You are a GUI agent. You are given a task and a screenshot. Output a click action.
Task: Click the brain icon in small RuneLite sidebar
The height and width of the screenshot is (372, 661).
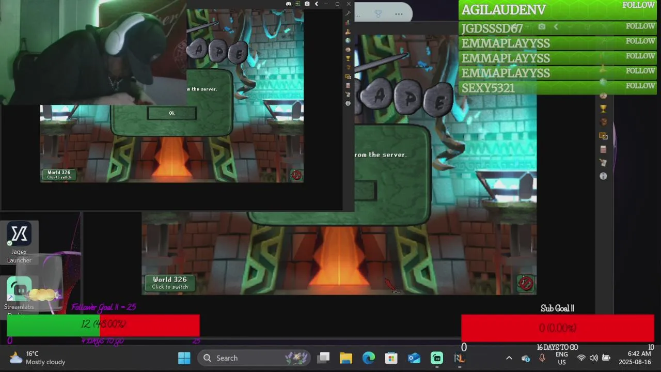pos(348,50)
